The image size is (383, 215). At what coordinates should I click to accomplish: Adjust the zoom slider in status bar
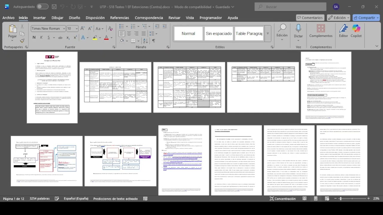coord(352,199)
